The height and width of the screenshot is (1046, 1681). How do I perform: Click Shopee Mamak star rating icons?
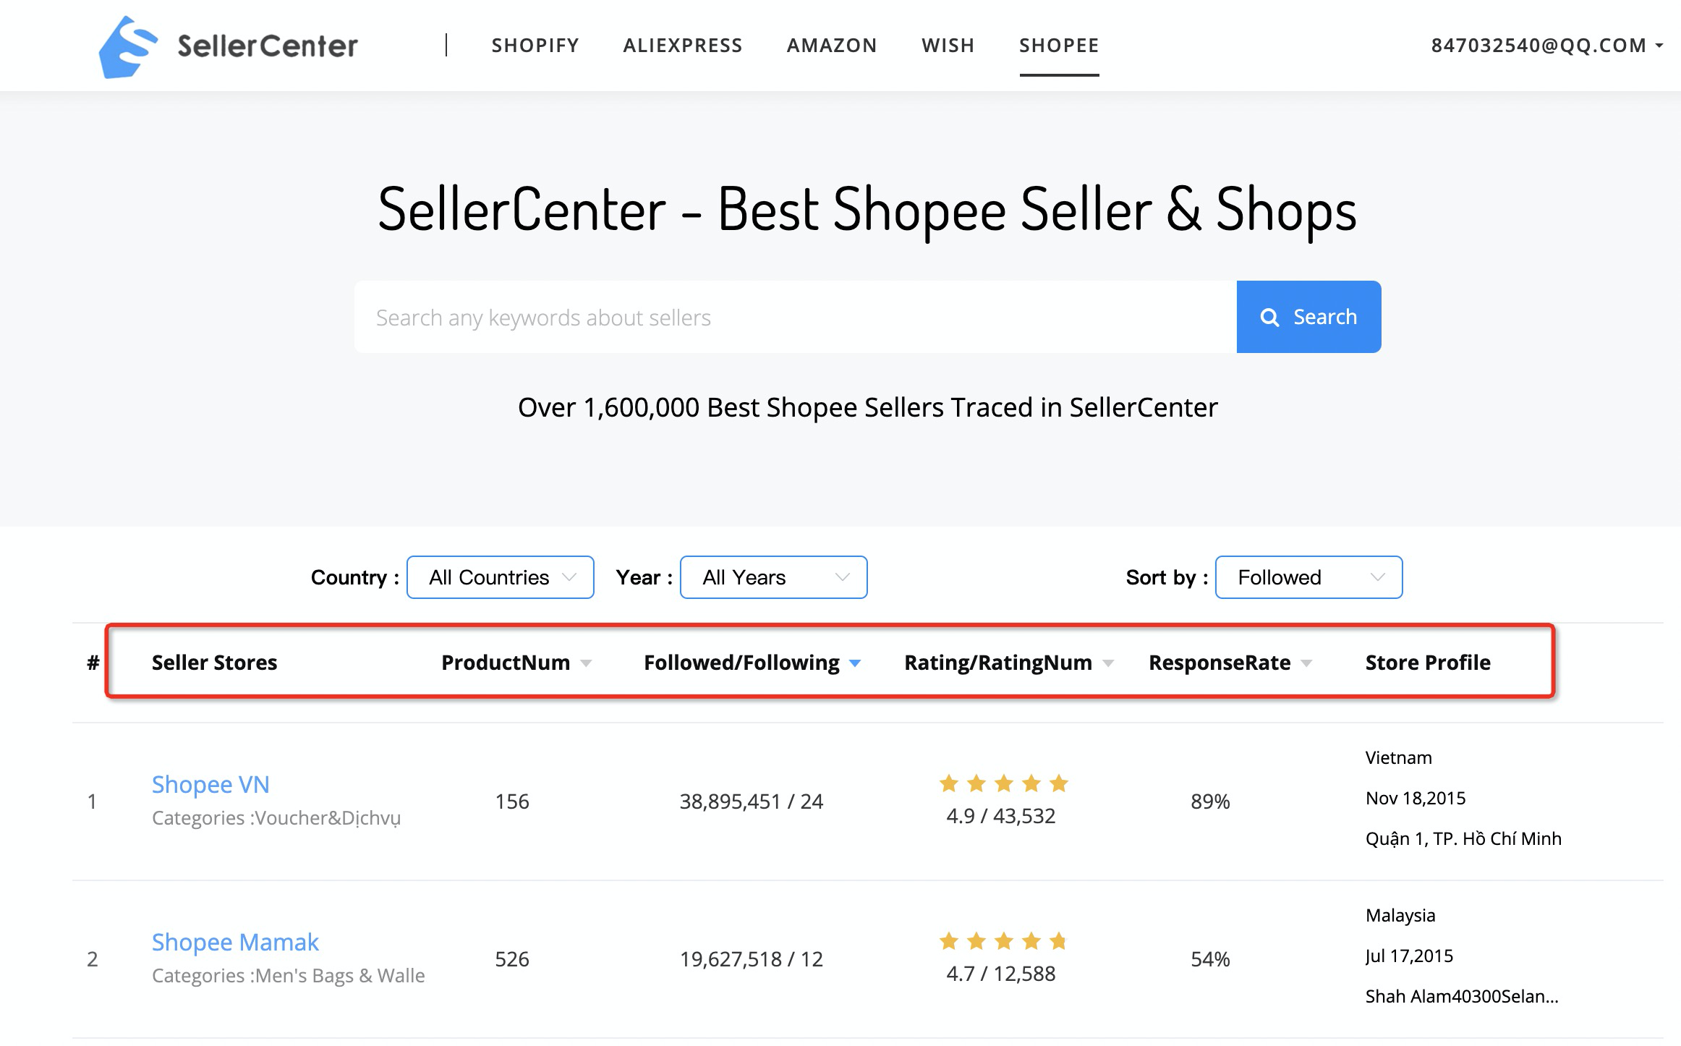point(1003,941)
